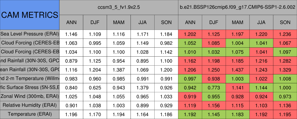Select the 2-m Temperature row label
Viewport: 297px width, 119px height.
pyautogui.click(x=30, y=78)
